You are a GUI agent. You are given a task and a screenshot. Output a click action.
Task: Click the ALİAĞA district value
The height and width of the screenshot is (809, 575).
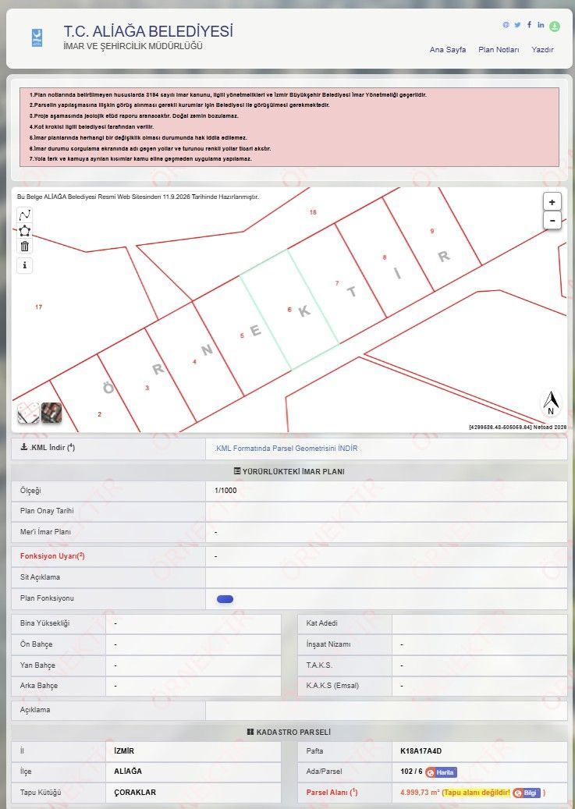click(x=128, y=772)
